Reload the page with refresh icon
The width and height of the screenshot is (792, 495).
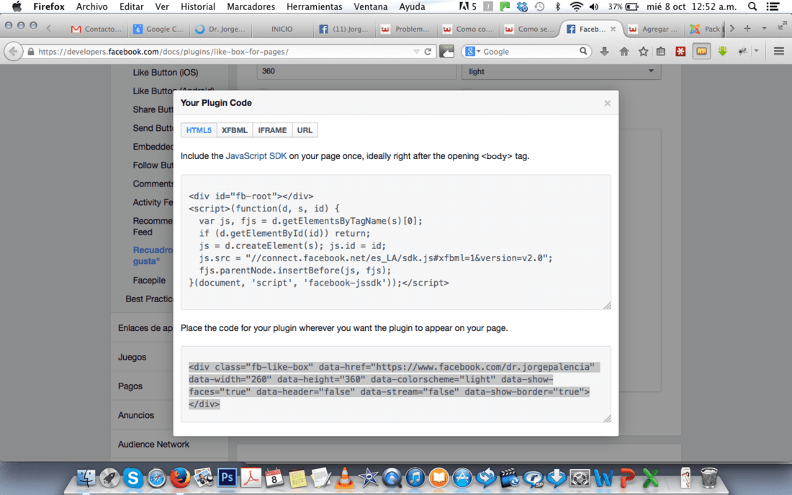(x=428, y=52)
